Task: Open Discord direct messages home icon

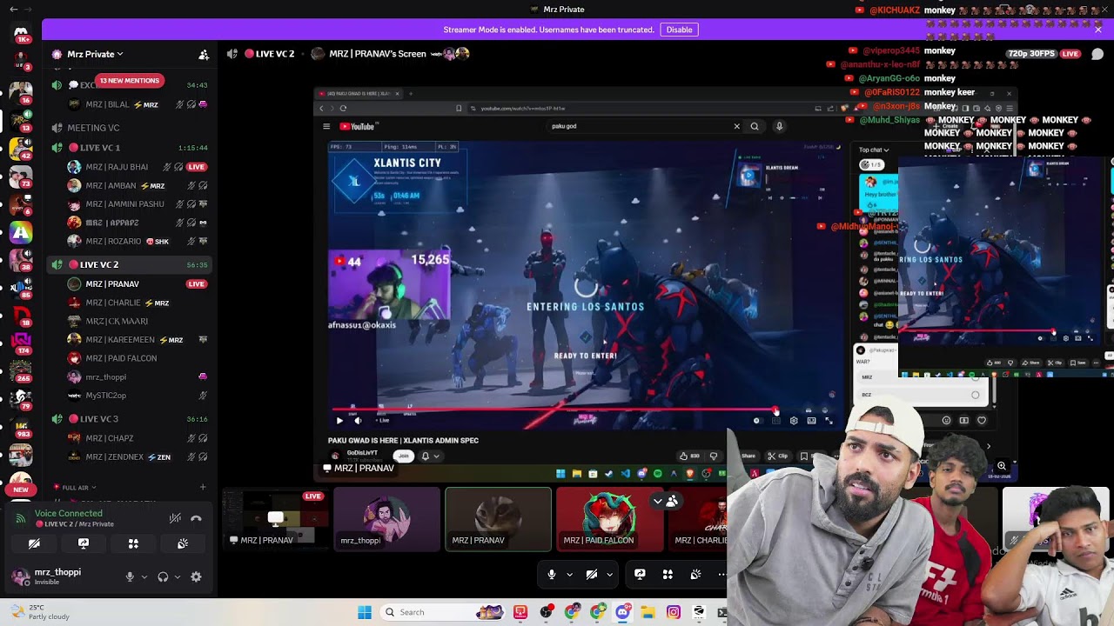Action: coord(21,34)
